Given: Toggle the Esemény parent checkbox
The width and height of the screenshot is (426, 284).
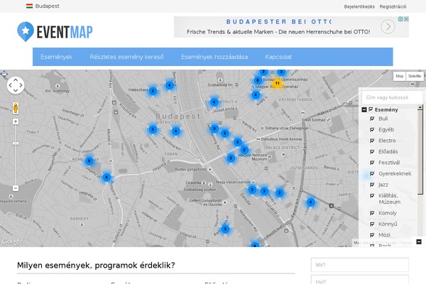Looking at the screenshot, I should pyautogui.click(x=371, y=109).
